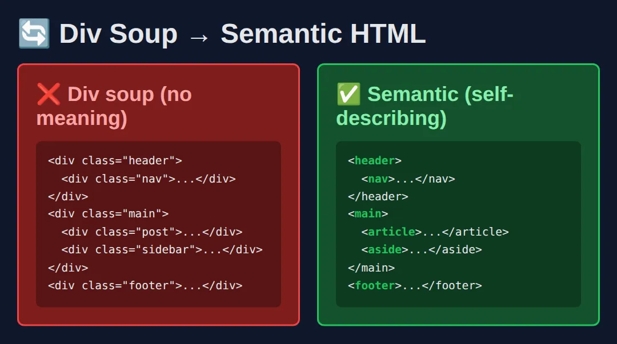Click the green check mark emoji
Image resolution: width=617 pixels, height=344 pixels.
coord(348,94)
